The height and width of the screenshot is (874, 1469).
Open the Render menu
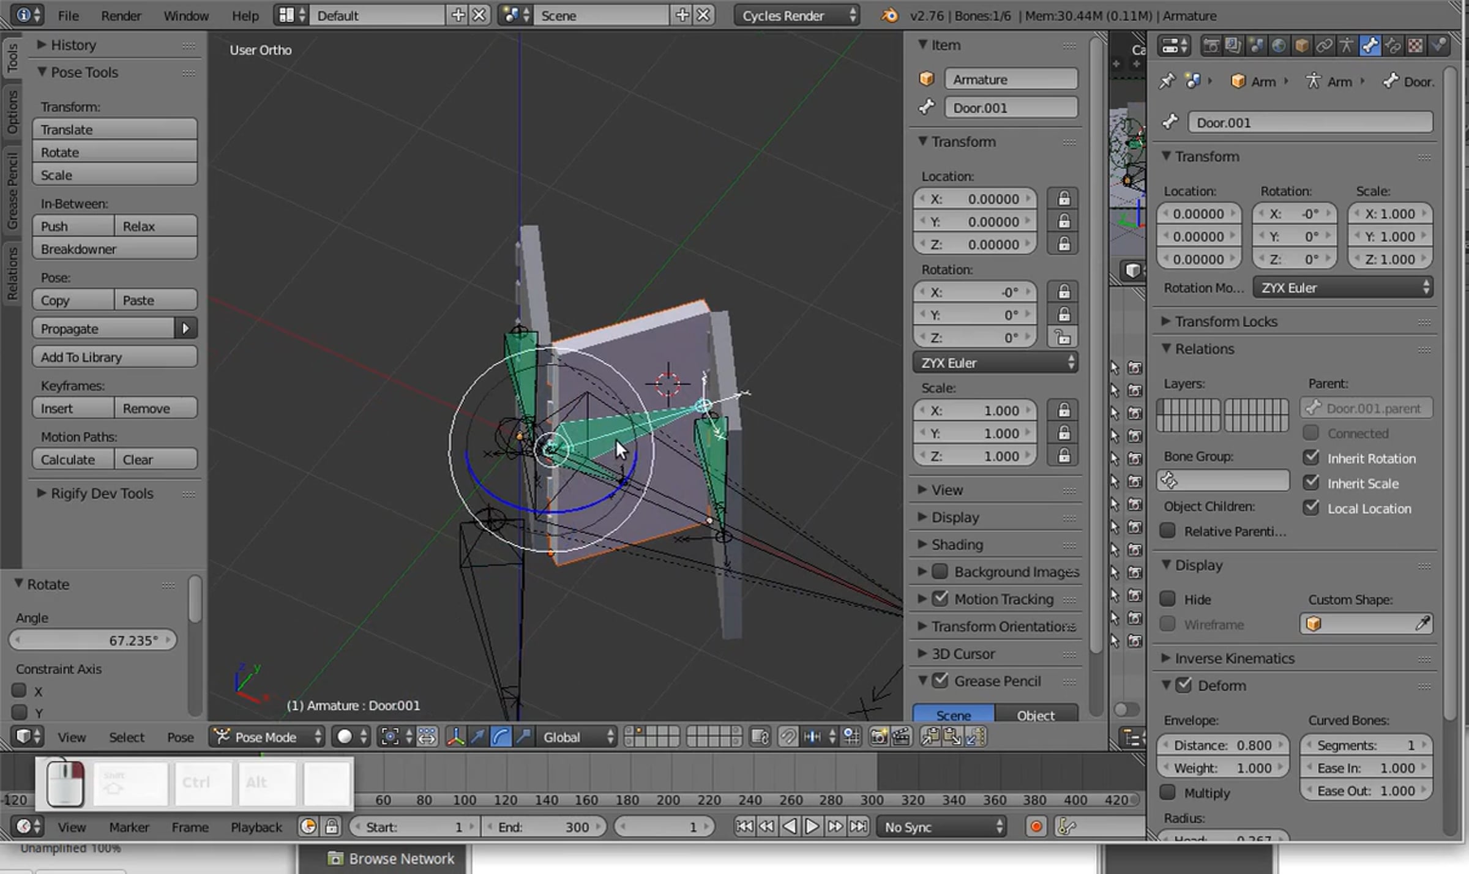pos(121,15)
